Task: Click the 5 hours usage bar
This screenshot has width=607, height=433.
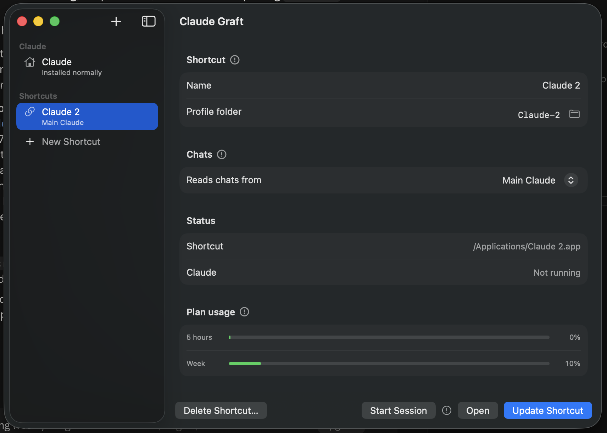Action: pos(389,337)
